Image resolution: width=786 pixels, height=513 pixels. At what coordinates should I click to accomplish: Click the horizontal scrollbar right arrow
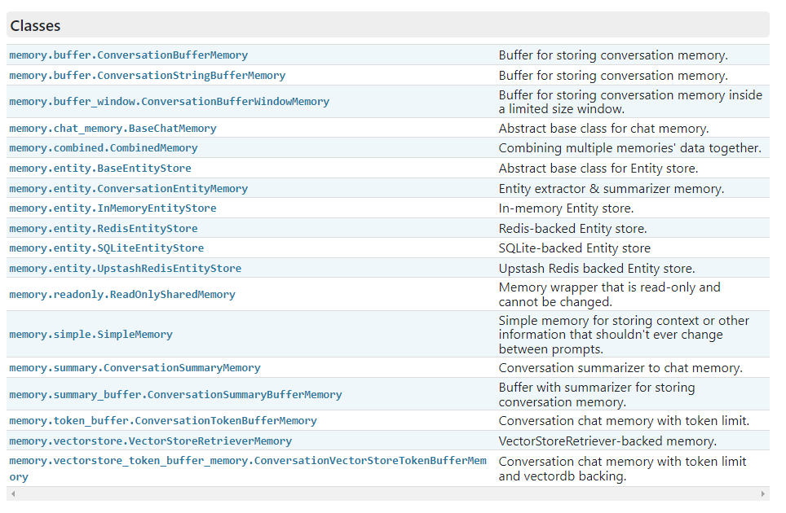pos(762,494)
